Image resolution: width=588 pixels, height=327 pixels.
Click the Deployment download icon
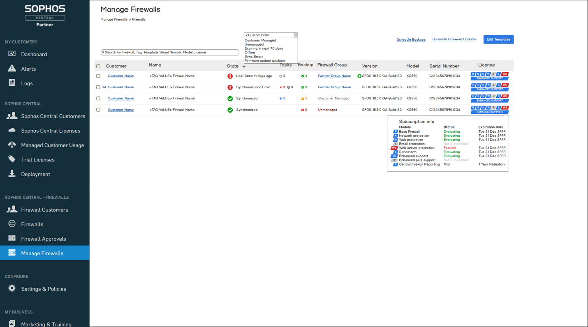pyautogui.click(x=12, y=174)
